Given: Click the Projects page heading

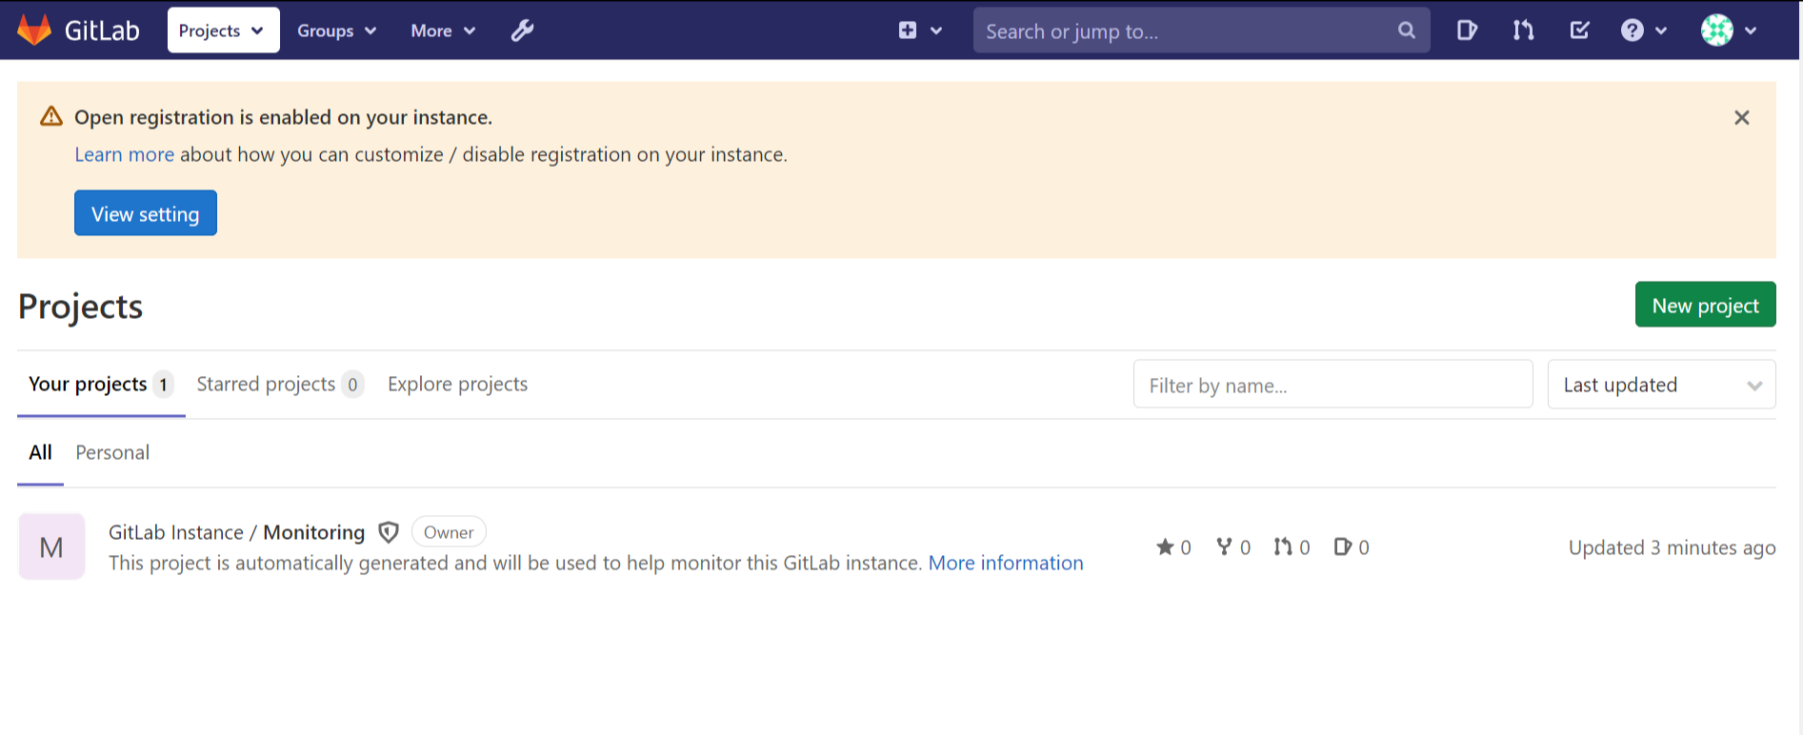Looking at the screenshot, I should [81, 307].
